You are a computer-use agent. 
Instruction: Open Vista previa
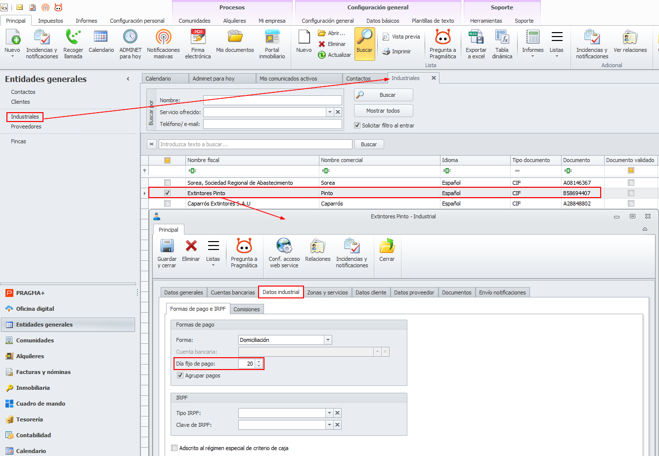(401, 37)
